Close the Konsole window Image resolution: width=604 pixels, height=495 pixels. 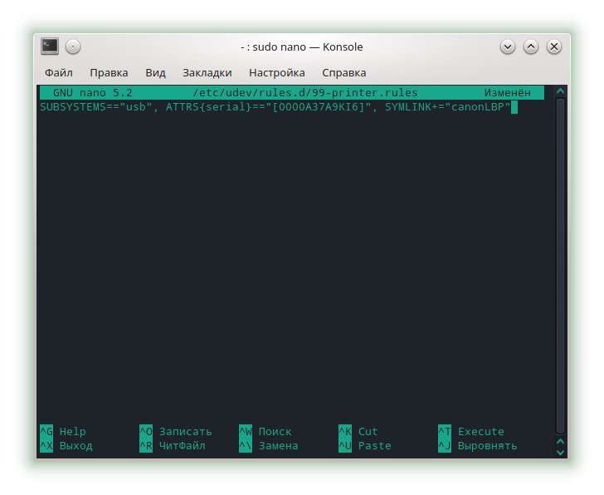tap(554, 47)
